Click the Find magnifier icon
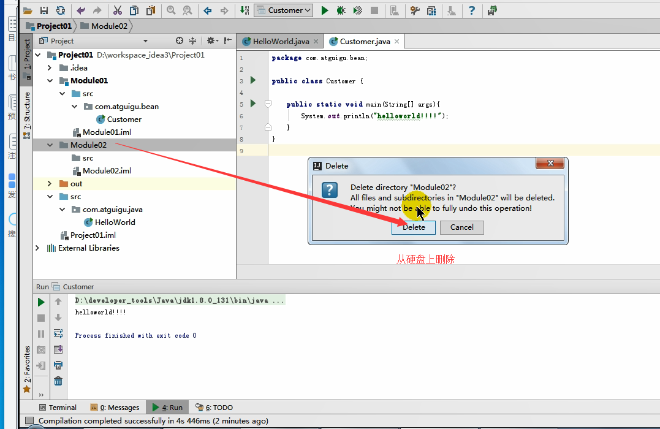This screenshot has height=429, width=660. click(x=171, y=10)
